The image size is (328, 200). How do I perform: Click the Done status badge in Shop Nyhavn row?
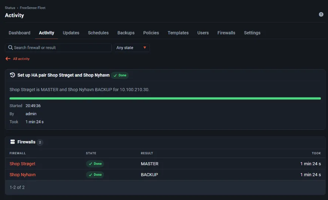click(95, 175)
